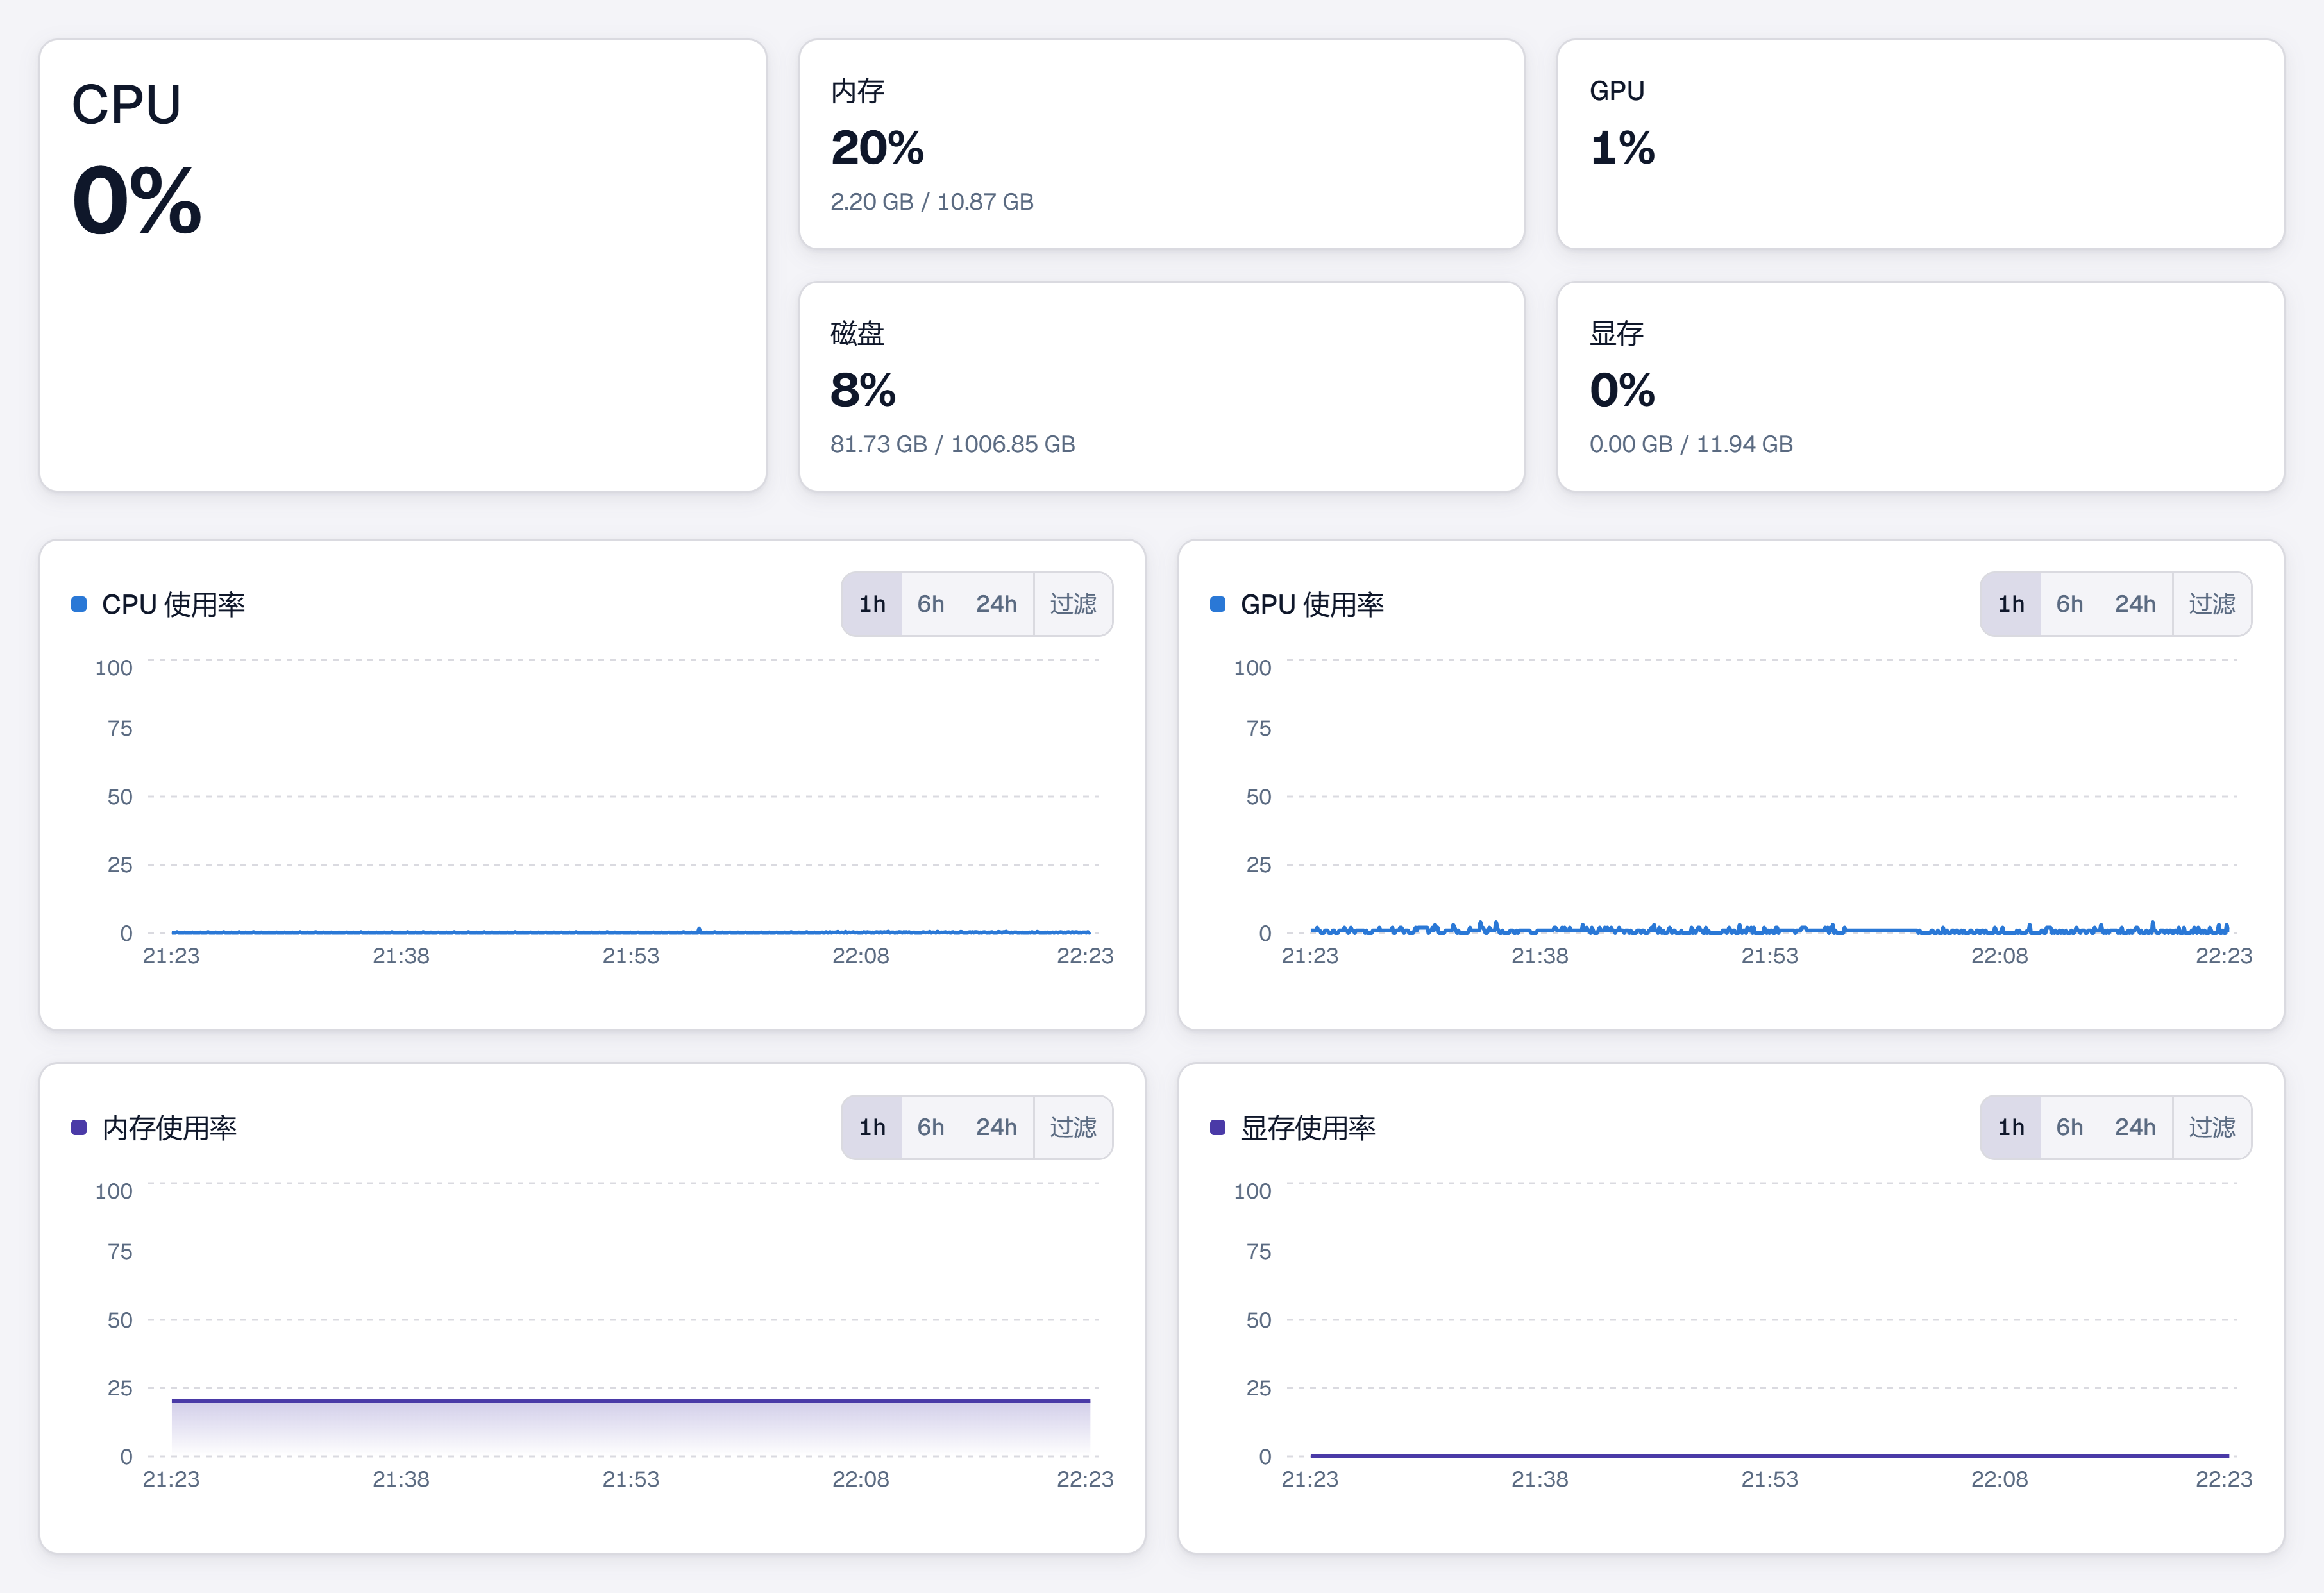Click the blue GPU 使用率 legend square

coord(1218,604)
